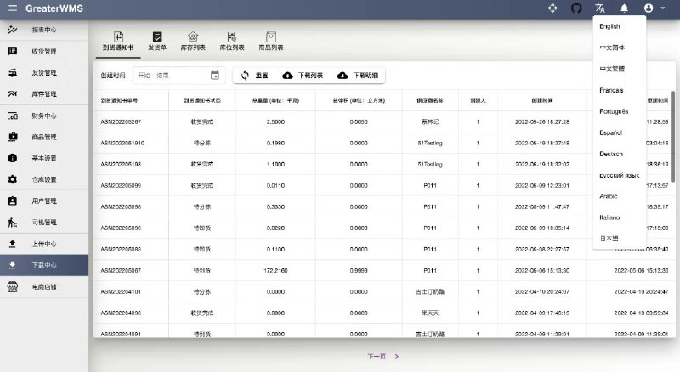Click the 下载列表 download list button
This screenshot has height=372, width=680.
coord(302,76)
